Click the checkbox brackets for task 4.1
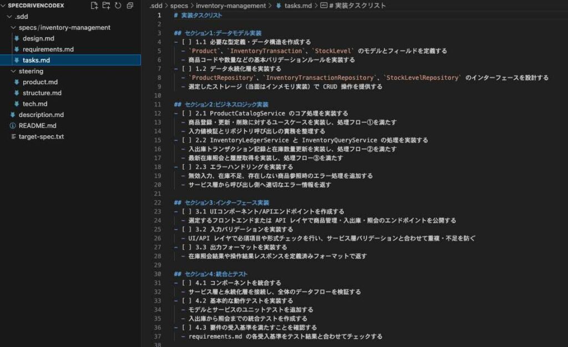Viewport: 568px width, 347px height. 186,283
